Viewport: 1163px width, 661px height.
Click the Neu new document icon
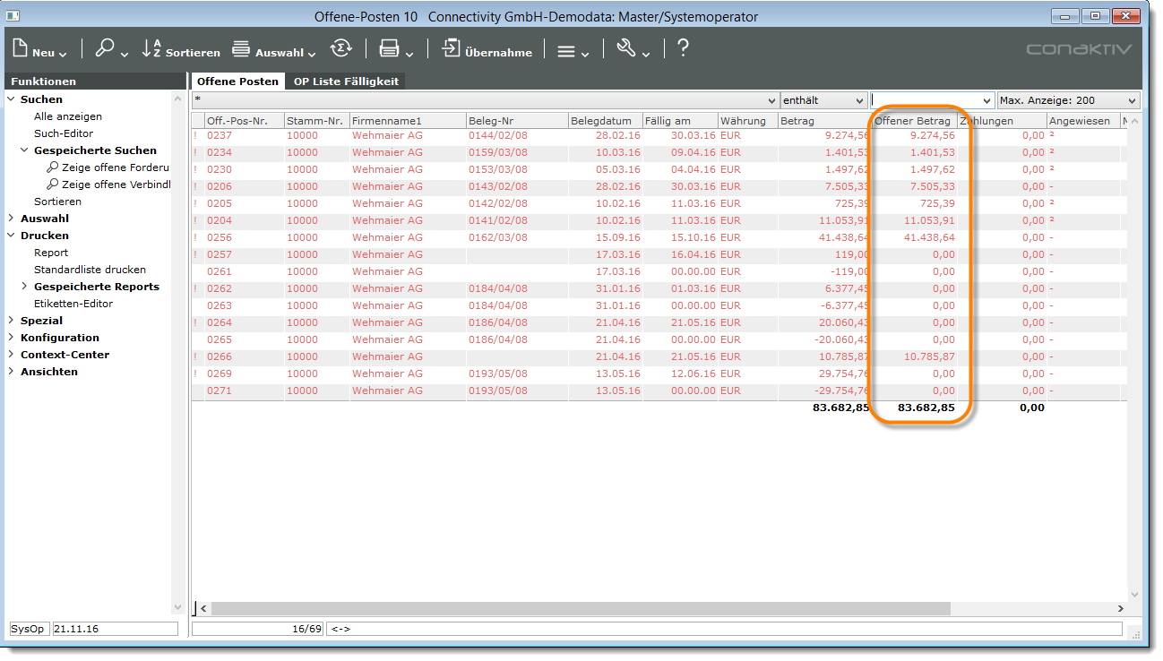tap(21, 49)
